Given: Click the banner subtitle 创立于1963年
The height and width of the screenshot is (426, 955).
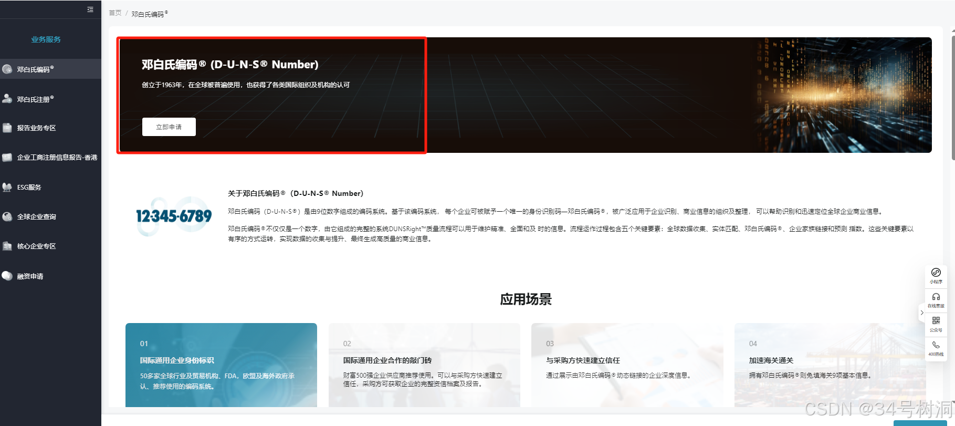Looking at the screenshot, I should point(246,85).
